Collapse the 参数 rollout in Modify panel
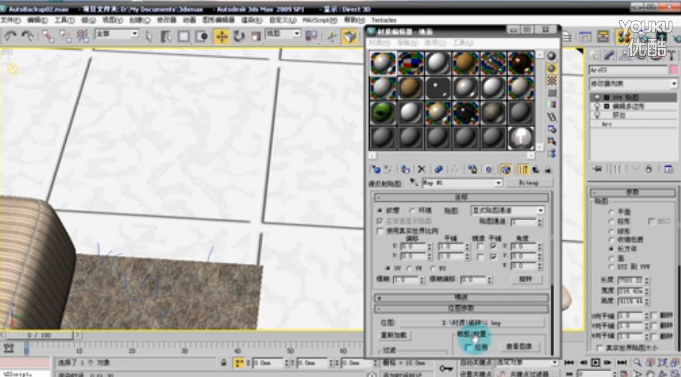 633,192
